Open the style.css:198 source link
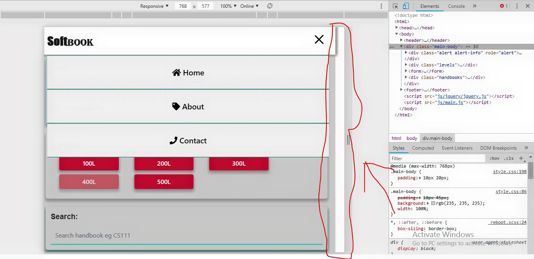534x259 pixels. pos(510,172)
